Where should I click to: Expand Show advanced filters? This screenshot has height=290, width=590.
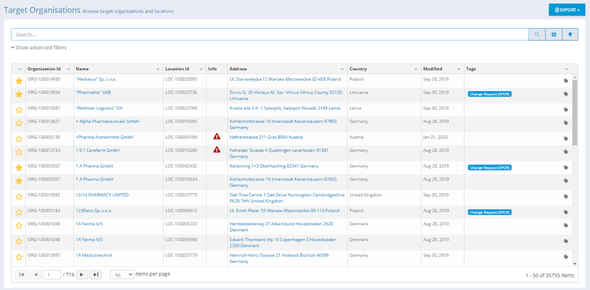(x=39, y=47)
